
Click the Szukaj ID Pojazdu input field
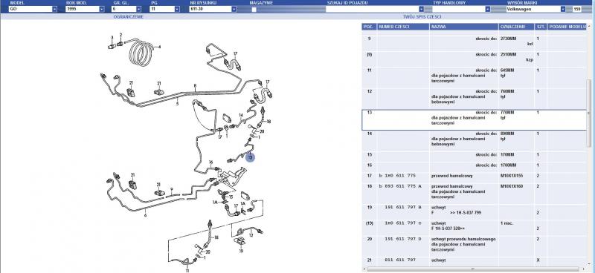pyautogui.click(x=374, y=9)
